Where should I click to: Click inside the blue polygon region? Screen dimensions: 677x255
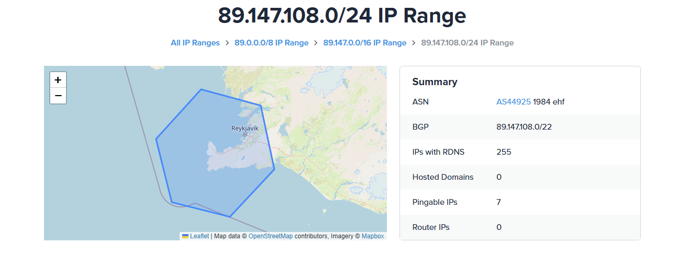pyautogui.click(x=209, y=178)
